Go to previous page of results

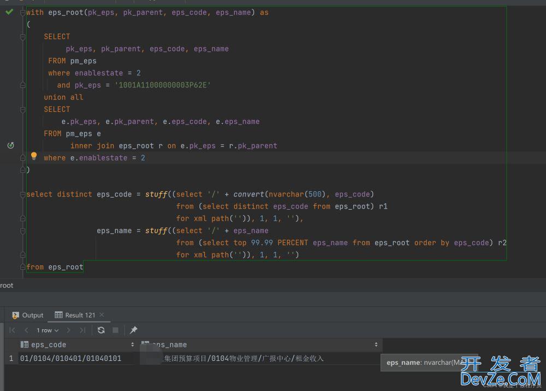pos(26,330)
